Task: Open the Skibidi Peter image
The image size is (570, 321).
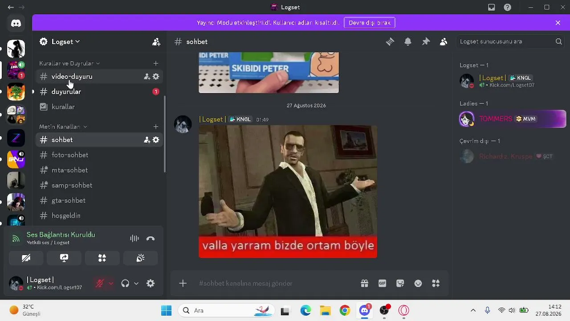Action: pyautogui.click(x=269, y=73)
